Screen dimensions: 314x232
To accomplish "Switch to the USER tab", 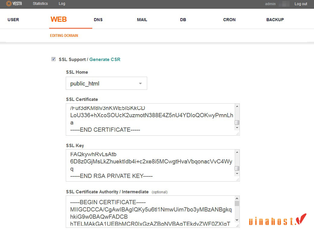I will [x=13, y=20].
